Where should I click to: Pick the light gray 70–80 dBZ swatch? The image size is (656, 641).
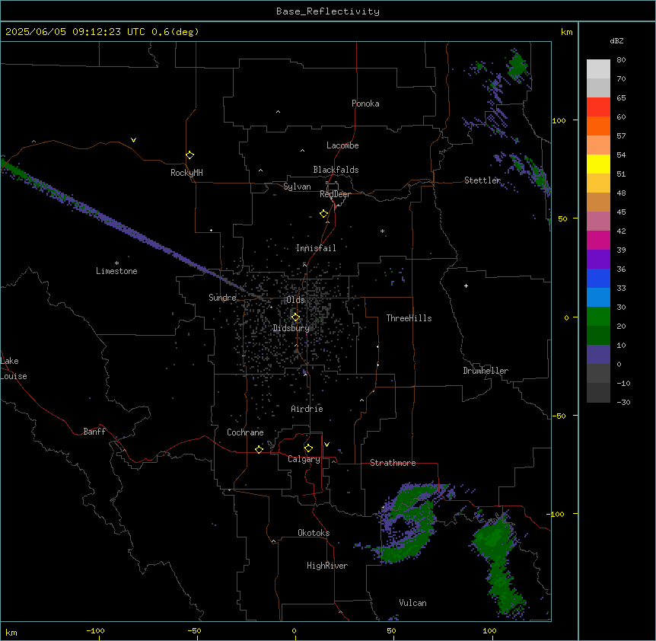click(x=598, y=69)
